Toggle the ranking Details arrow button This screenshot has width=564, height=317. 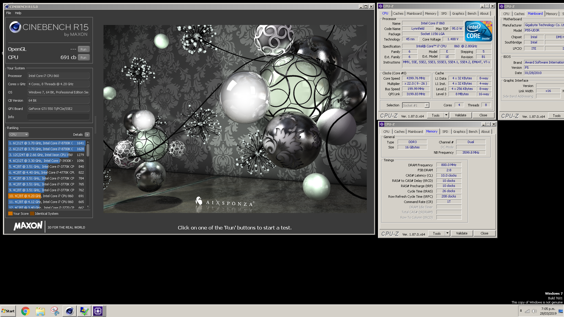87,135
